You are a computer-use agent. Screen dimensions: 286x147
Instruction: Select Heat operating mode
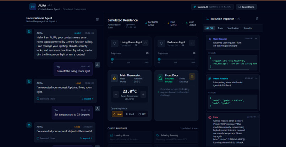[117, 114]
